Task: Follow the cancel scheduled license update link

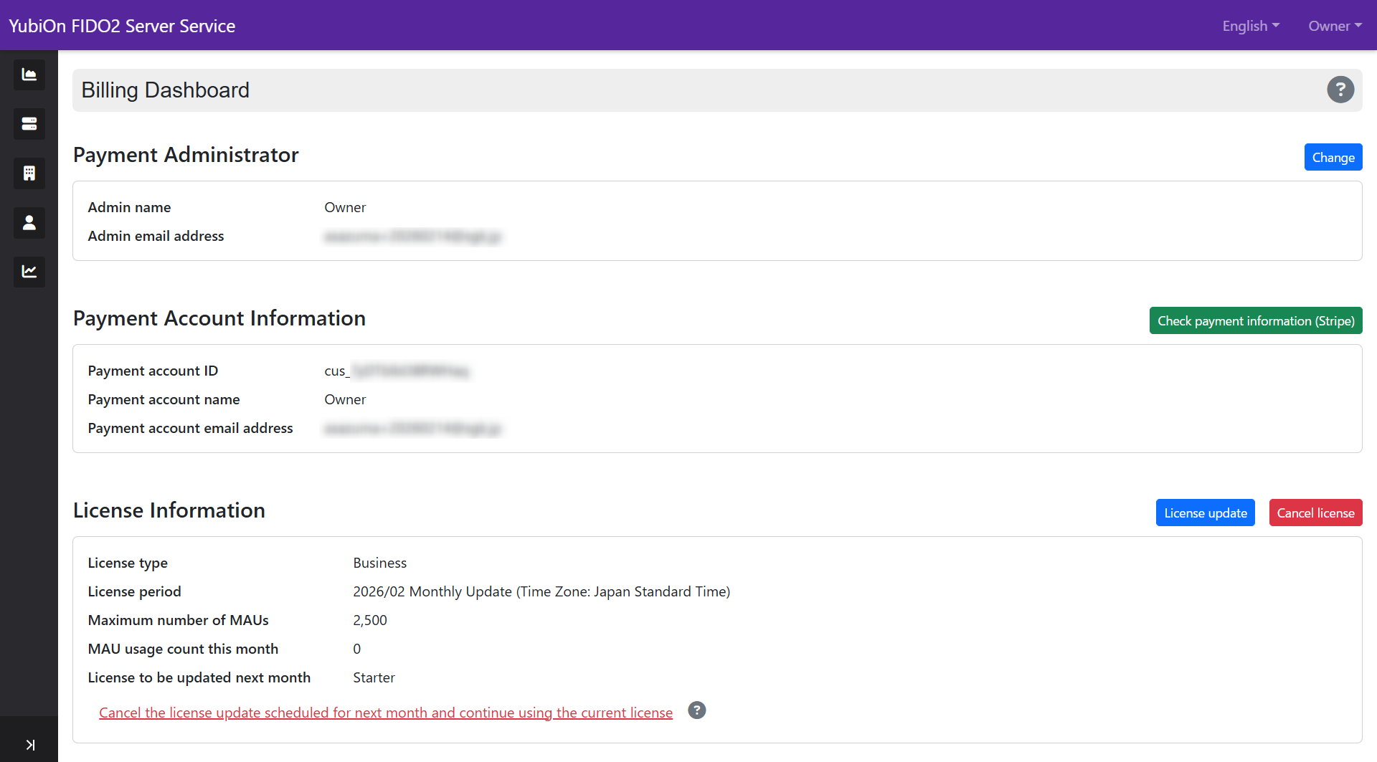Action: click(x=386, y=713)
